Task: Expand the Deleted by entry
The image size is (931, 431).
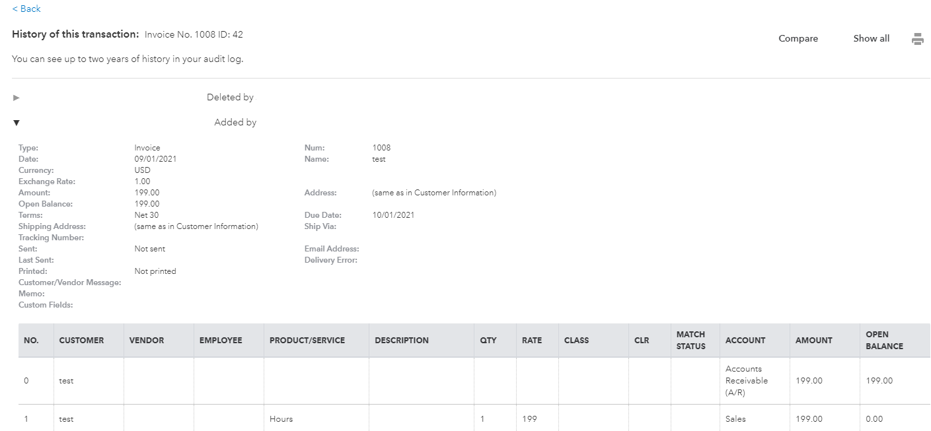Action: [17, 98]
